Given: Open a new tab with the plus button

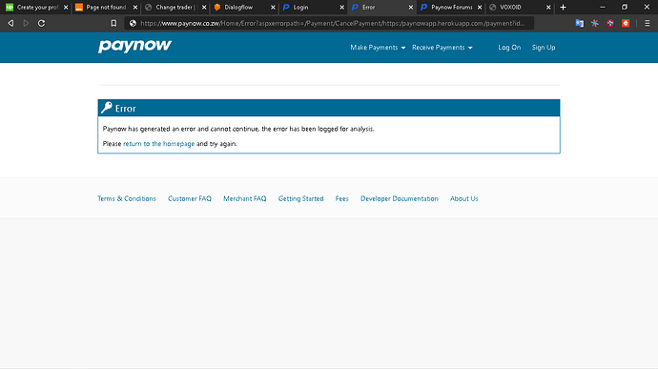Looking at the screenshot, I should click(x=564, y=7).
